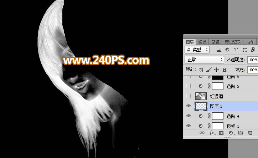Click the shape layer filter icon
This screenshot has height=158, width=258.
pyautogui.click(x=244, y=50)
